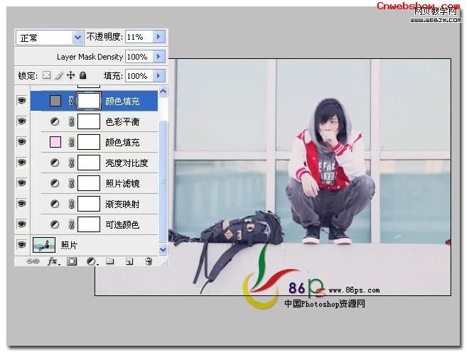Select the 照片滤镜 layer name
The height and width of the screenshot is (355, 469).
pos(122,183)
